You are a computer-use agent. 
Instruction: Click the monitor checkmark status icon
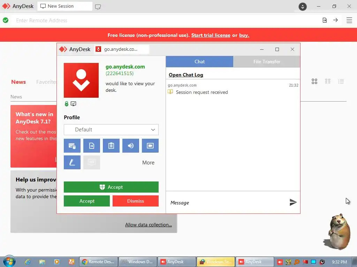73,104
